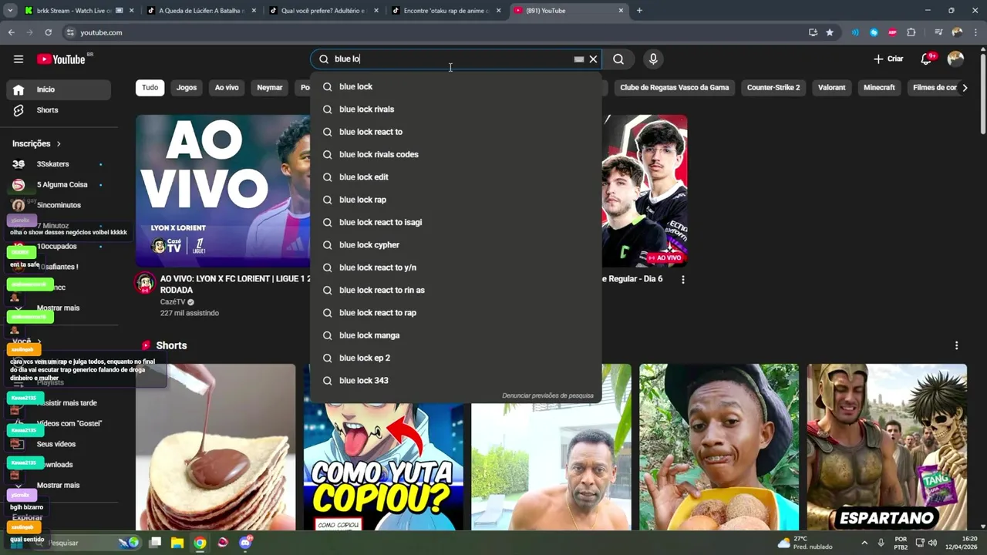Open the 5incominutos subscription
Viewport: 987px width, 555px height.
pos(59,205)
